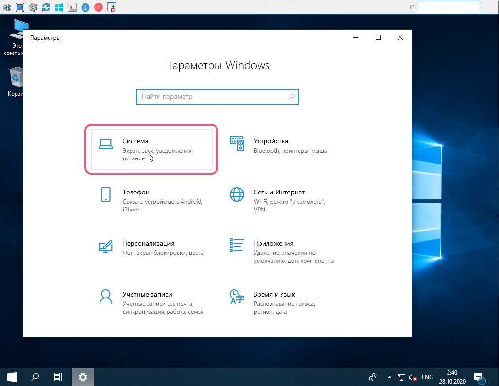
Task: Click 'Связать устройство с Android, iPhone' text
Action: 163,206
